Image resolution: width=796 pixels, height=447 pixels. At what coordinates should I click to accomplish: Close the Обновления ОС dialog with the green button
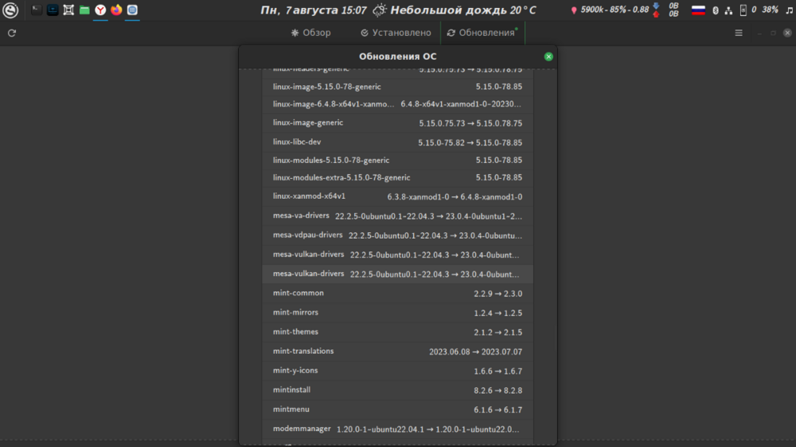coord(548,56)
